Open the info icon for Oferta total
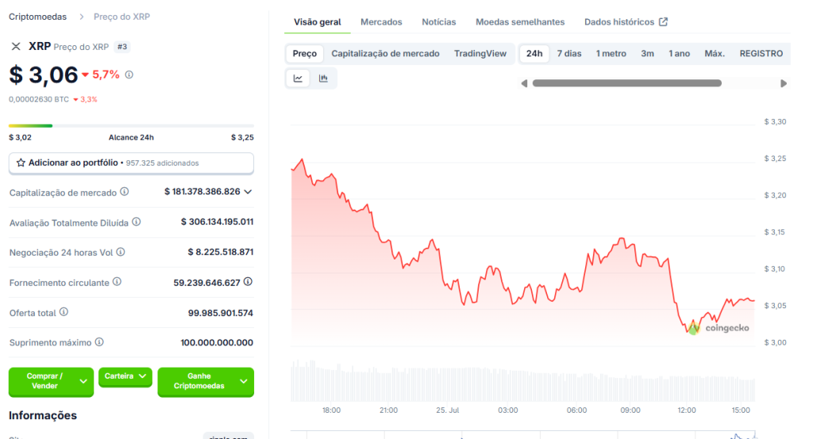813x439 pixels. [64, 312]
